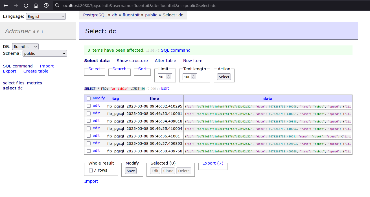
Task: Open the Alter table tab
Action: (x=165, y=61)
